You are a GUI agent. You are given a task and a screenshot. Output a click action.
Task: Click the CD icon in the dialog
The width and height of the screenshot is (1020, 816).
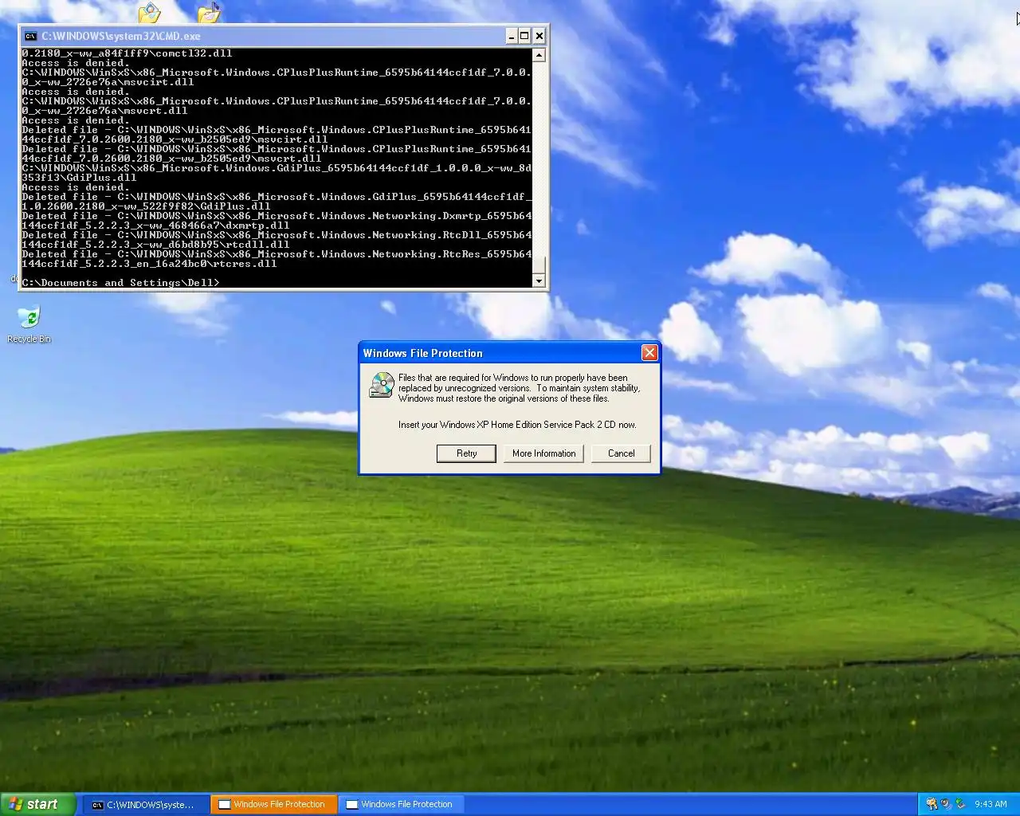(382, 386)
